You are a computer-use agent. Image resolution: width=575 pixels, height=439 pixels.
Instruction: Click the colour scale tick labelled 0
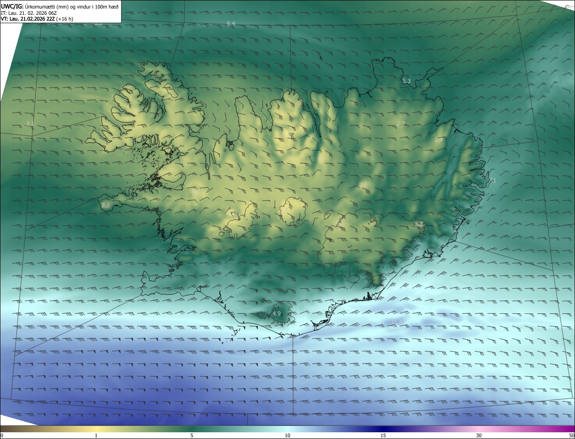click(x=2, y=435)
